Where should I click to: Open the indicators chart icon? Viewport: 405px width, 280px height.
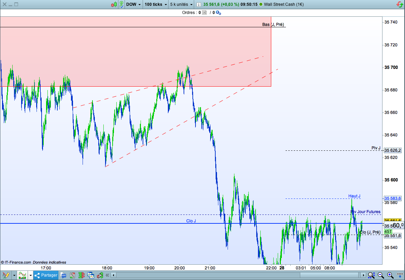click(23, 275)
